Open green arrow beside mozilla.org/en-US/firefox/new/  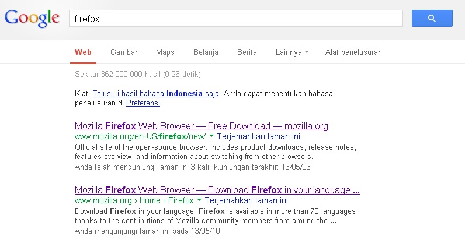211,136
